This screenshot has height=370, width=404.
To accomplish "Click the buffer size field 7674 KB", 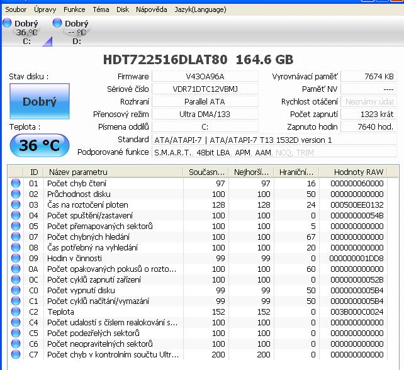I will coord(369,77).
